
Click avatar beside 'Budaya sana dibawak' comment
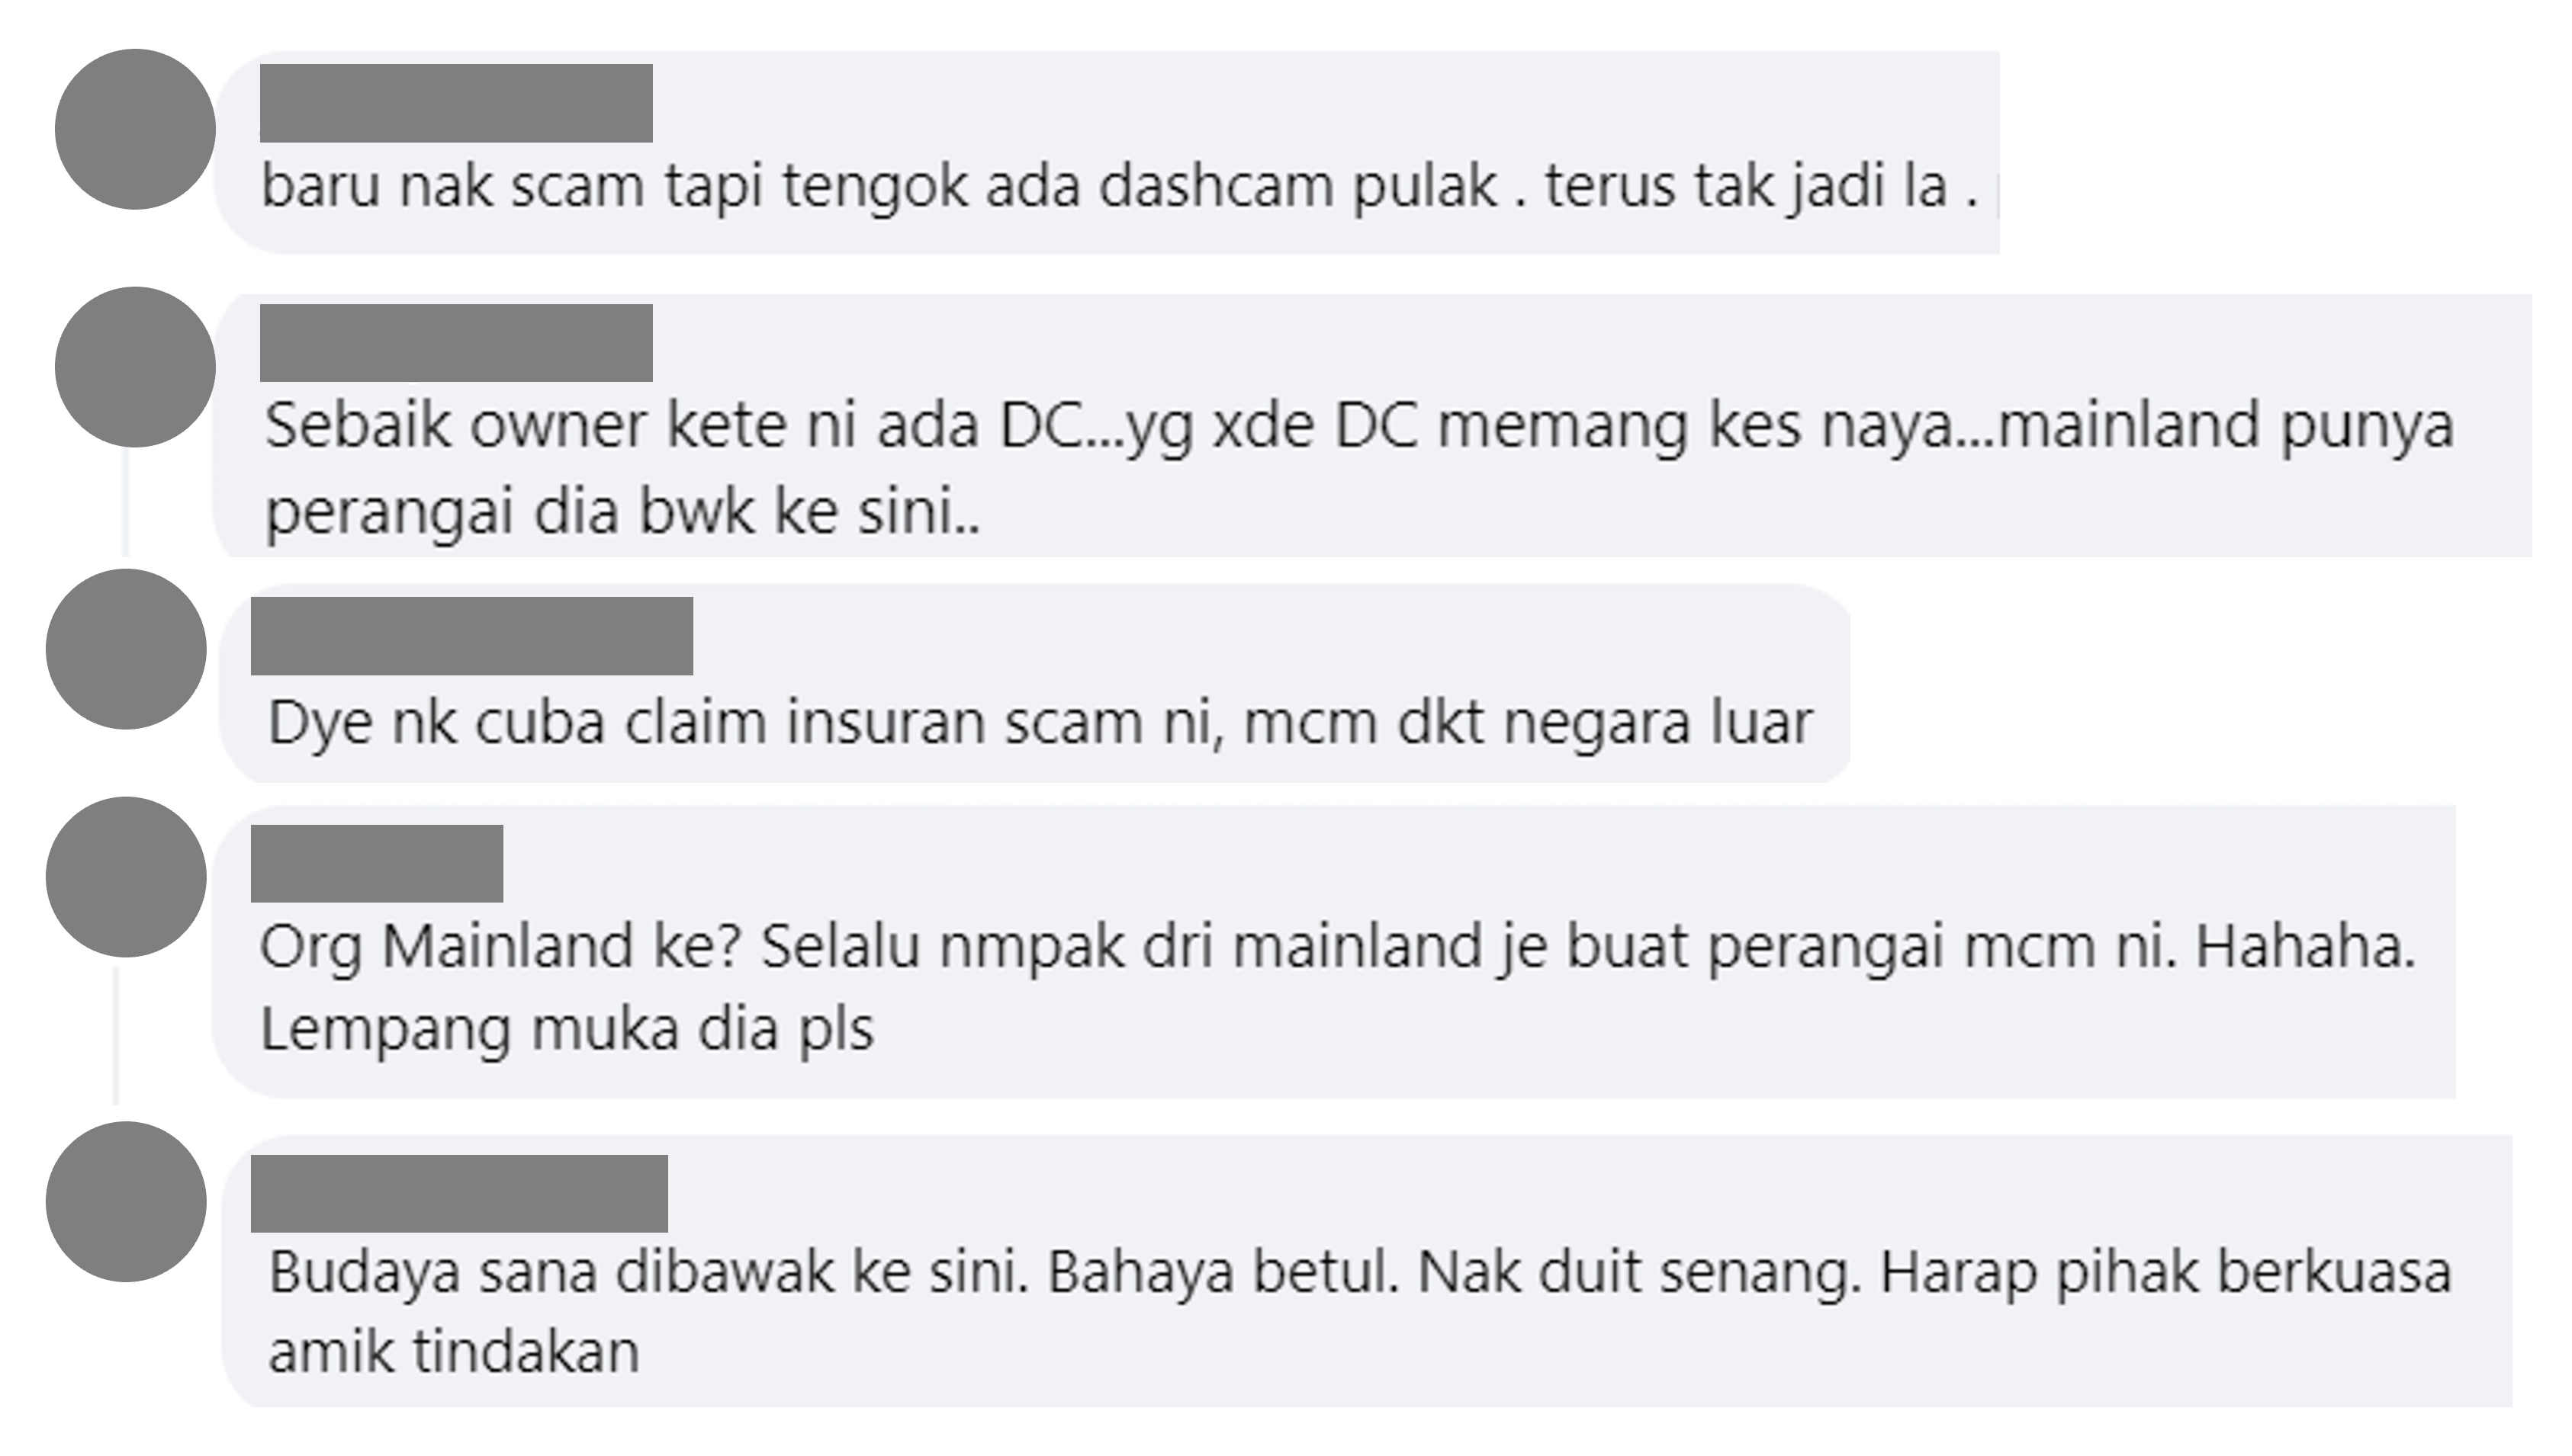pos(126,1202)
